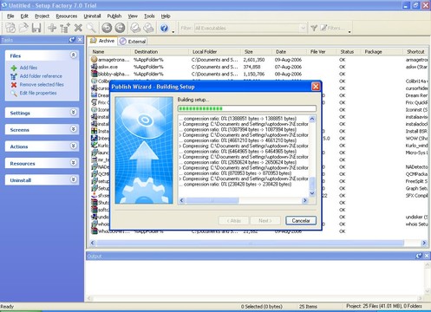Pin the Tasks pane with pushpin icon
The image size is (431, 312).
click(72, 40)
